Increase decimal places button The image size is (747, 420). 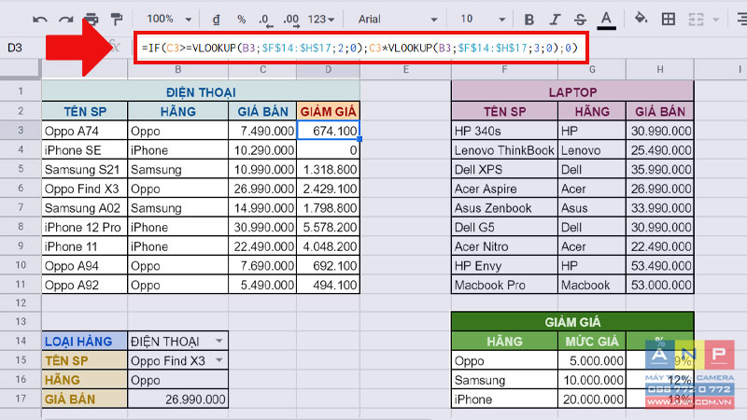[x=290, y=20]
